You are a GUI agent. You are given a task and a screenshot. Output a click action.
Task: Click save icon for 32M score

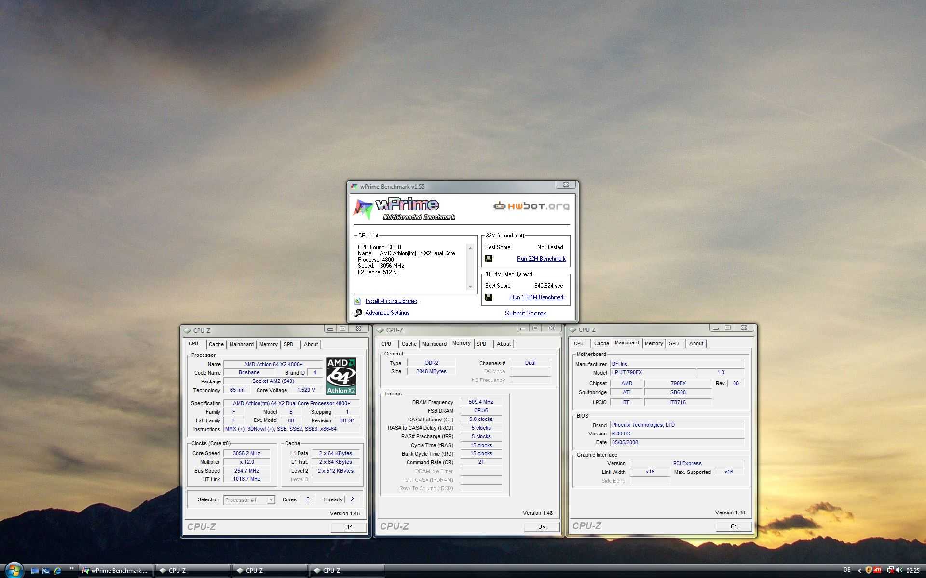pyautogui.click(x=489, y=259)
